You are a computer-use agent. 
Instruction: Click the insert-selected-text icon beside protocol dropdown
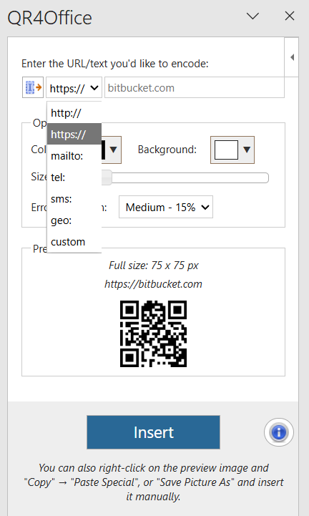tap(33, 87)
